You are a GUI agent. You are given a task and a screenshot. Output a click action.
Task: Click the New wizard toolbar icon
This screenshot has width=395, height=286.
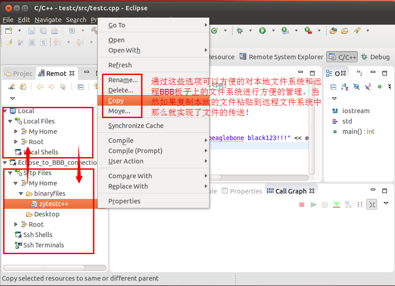point(9,31)
